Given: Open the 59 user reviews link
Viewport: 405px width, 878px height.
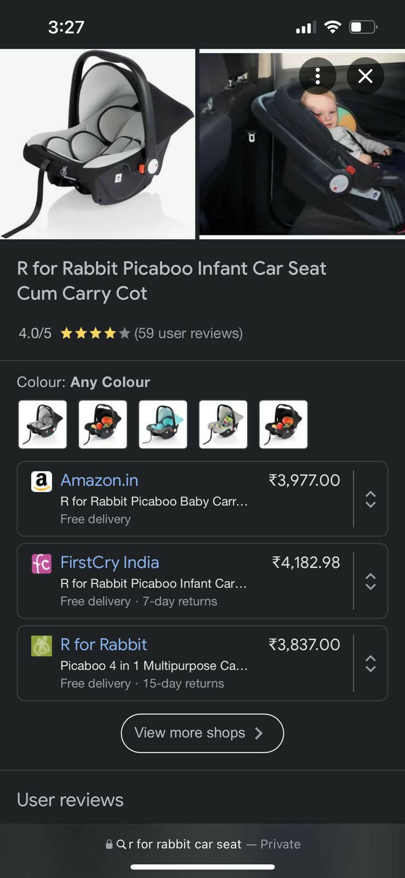Looking at the screenshot, I should [x=189, y=333].
